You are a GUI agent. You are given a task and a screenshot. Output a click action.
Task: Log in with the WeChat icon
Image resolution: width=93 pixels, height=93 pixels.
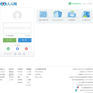(8, 49)
